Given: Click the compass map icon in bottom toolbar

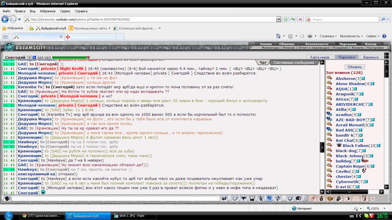Looking at the screenshot, I should [x=313, y=198].
